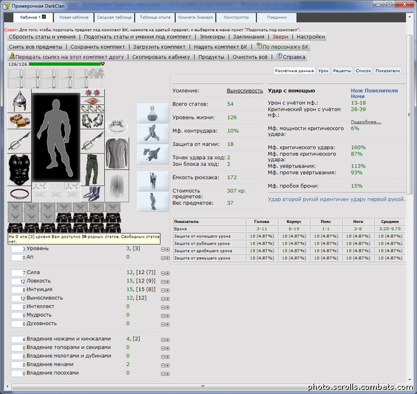Click the Выносливость усиление link

pos(245,90)
